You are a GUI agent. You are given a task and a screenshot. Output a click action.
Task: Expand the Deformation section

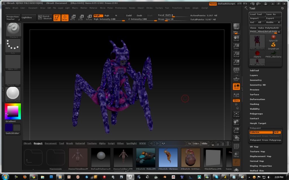tap(257, 99)
